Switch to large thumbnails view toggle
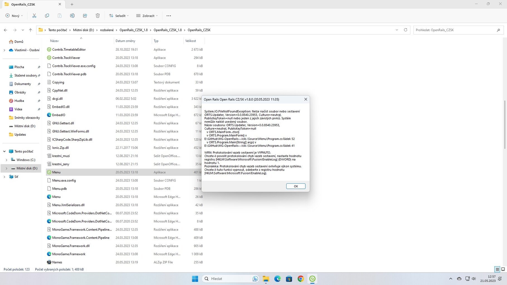507x285 pixels. (x=503, y=269)
